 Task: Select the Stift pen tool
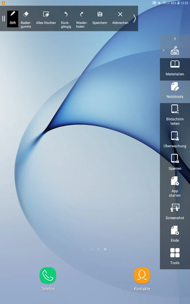click(13, 19)
